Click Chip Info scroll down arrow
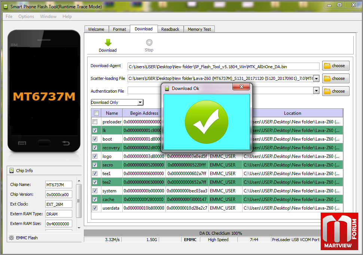 pos(79,228)
